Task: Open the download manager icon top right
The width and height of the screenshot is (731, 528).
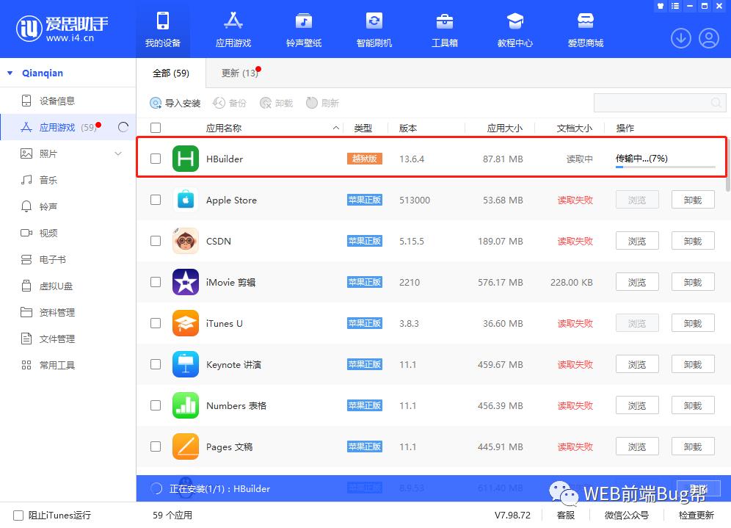Action: tap(681, 37)
